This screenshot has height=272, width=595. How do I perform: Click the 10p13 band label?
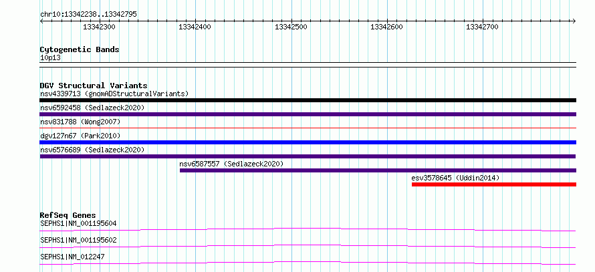50,58
